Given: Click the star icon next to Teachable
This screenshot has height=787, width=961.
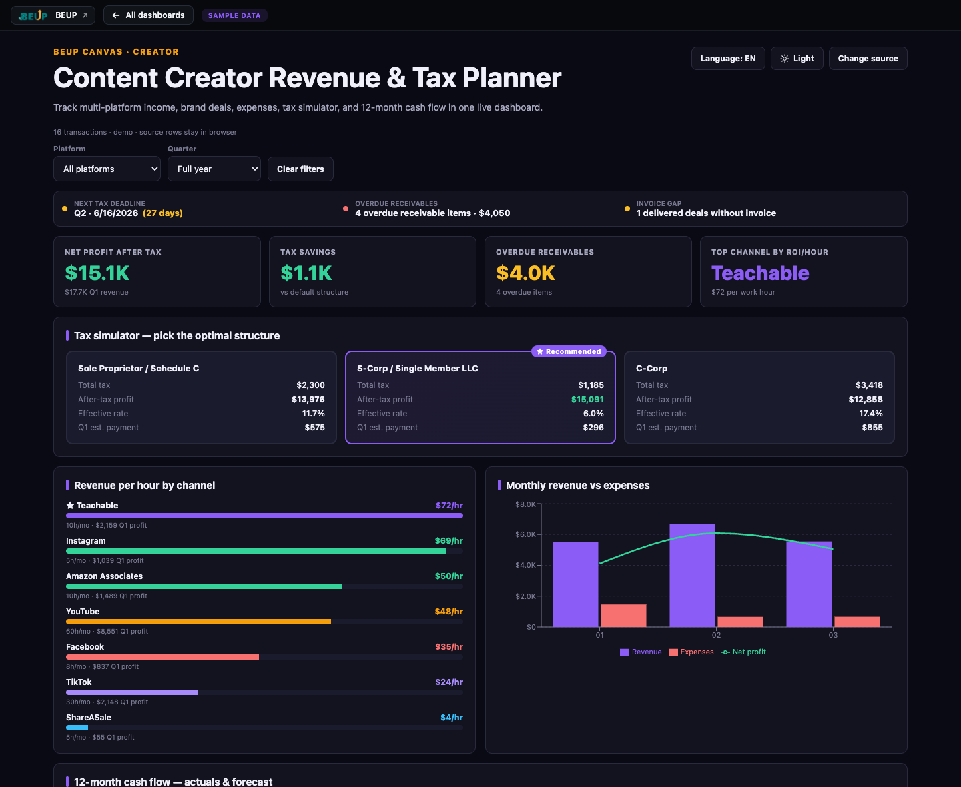Looking at the screenshot, I should (70, 505).
